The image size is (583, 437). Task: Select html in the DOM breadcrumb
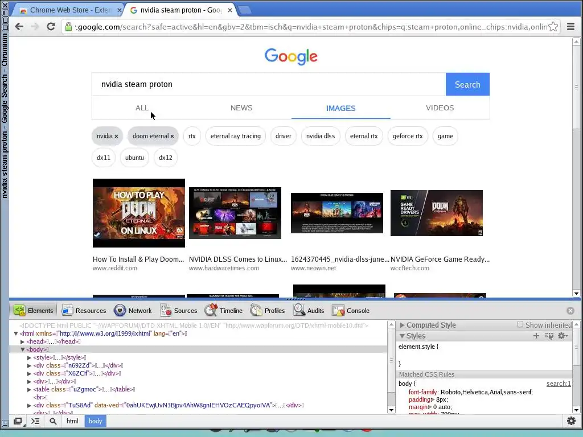(72, 421)
